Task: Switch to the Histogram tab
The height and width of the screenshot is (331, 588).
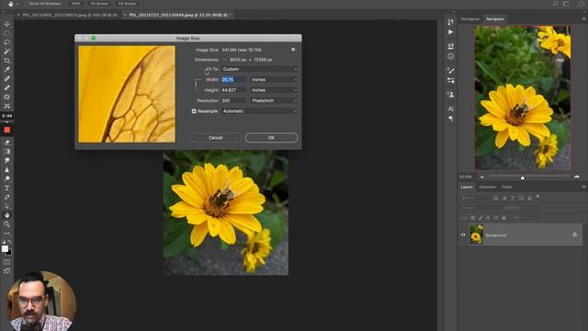Action: 470,18
